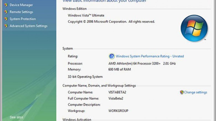Viewport: 216px width, 121px height.
Task: Click the Windows Vista logo orb
Action: click(194, 28)
